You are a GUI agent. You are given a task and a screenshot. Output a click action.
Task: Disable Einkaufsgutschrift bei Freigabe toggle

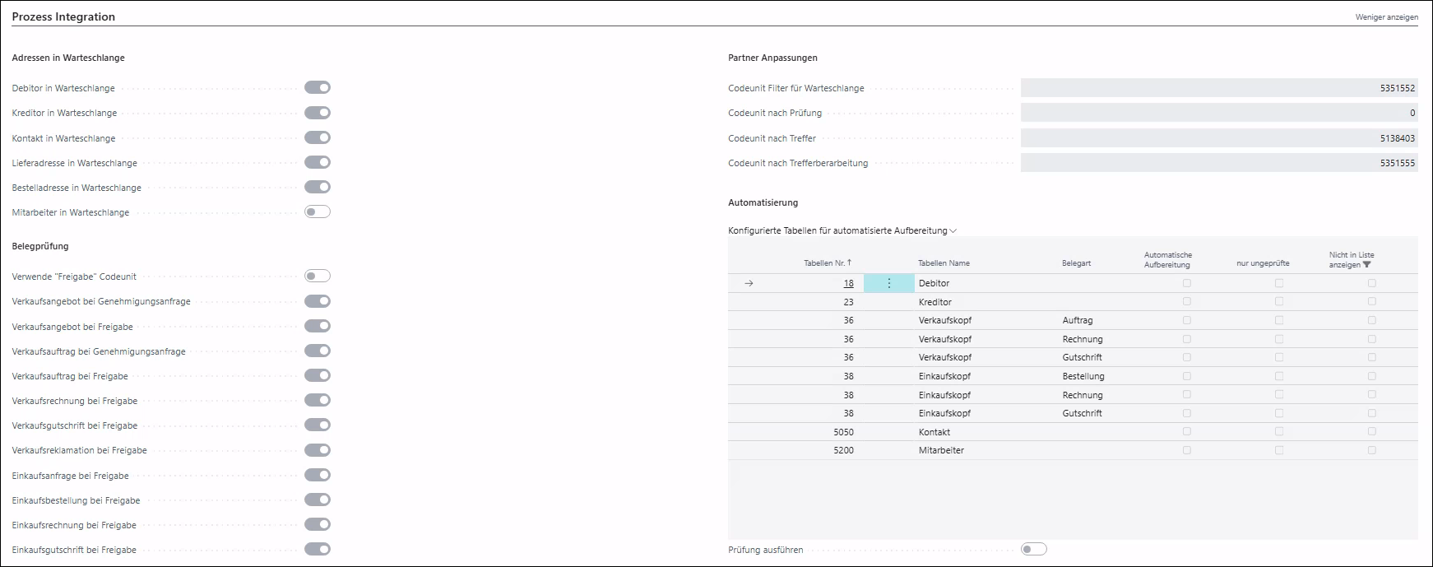pos(318,550)
